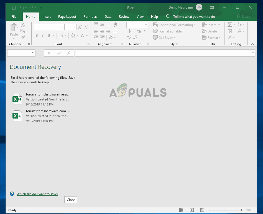Image resolution: width=263 pixels, height=214 pixels.
Task: Click the percent style icon
Action: point(139,31)
